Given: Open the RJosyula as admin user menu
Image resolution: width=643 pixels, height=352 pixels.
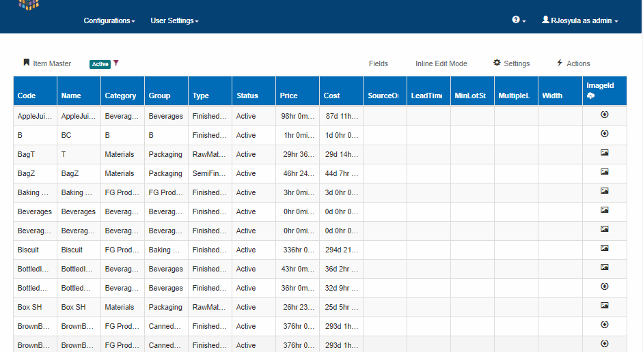Looking at the screenshot, I should click(579, 21).
